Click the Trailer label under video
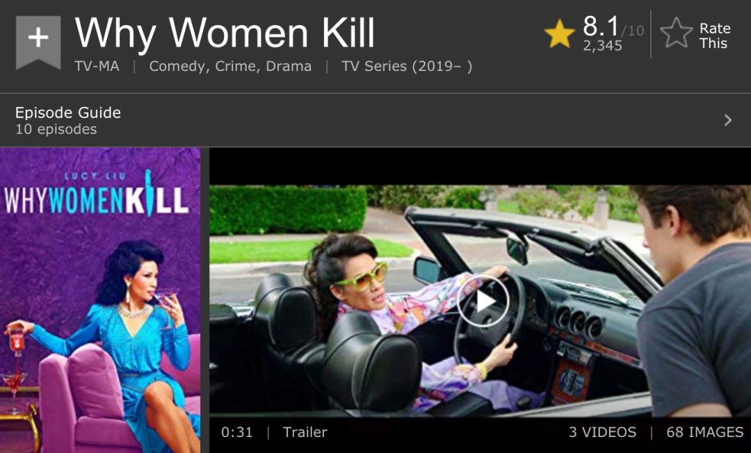Viewport: 751px width, 453px height. (x=305, y=432)
